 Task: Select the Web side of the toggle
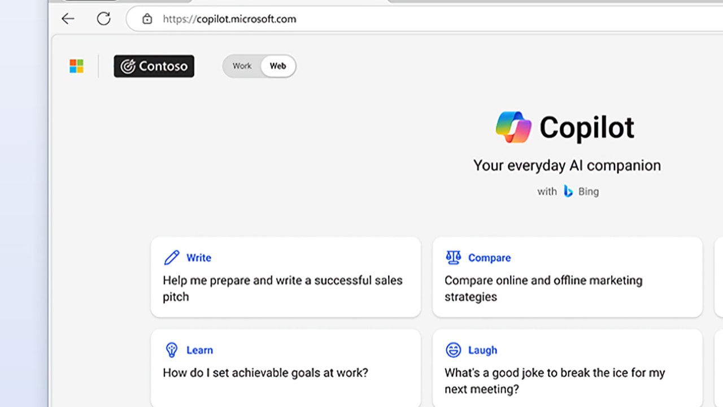click(277, 66)
